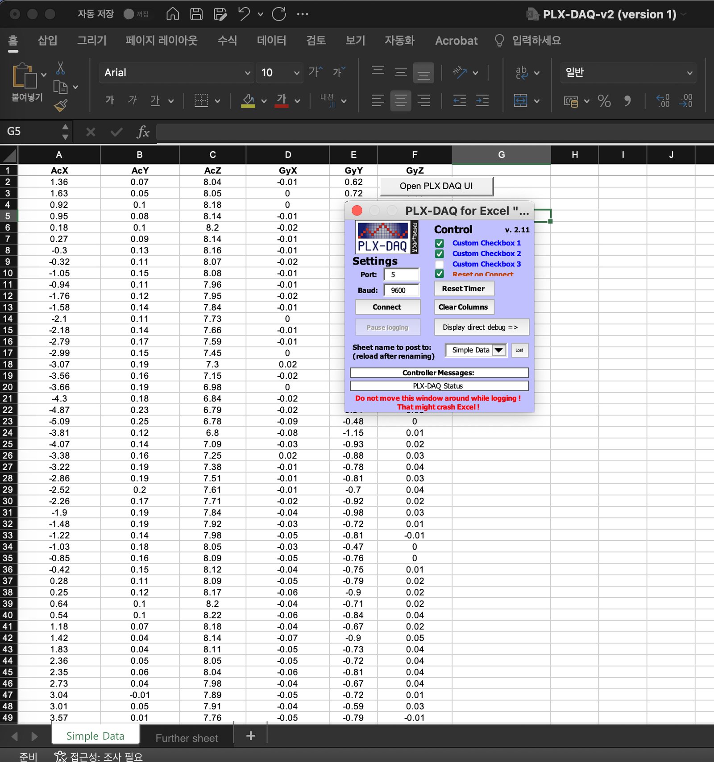Screen dimensions: 714x762
Task: Expand the borders dropdown arrow
Action: [x=217, y=101]
